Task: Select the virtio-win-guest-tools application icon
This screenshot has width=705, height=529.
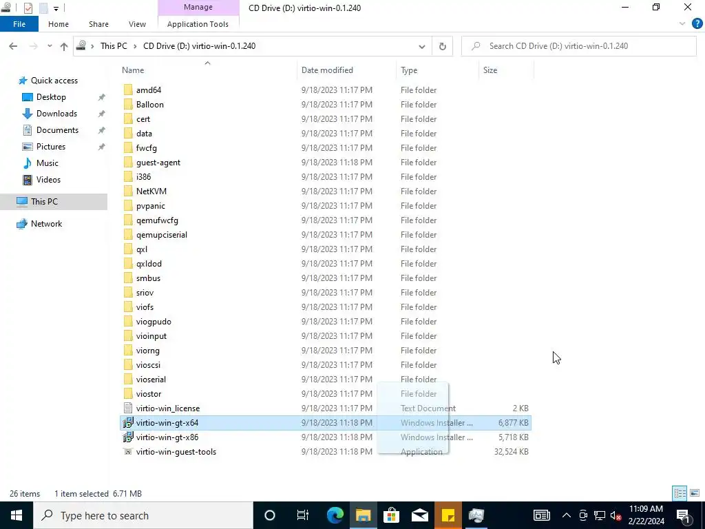Action: pos(128,452)
